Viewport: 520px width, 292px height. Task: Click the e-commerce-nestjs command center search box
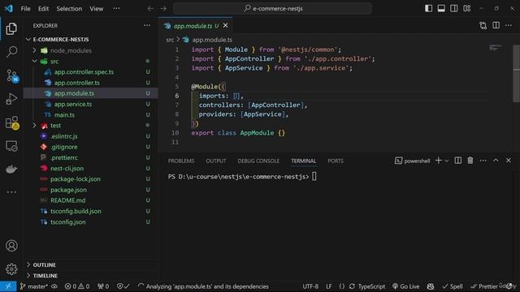(272, 9)
